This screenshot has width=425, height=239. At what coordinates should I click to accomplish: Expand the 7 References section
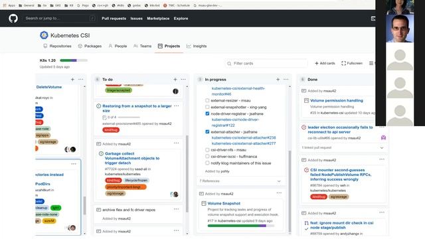(x=240, y=181)
